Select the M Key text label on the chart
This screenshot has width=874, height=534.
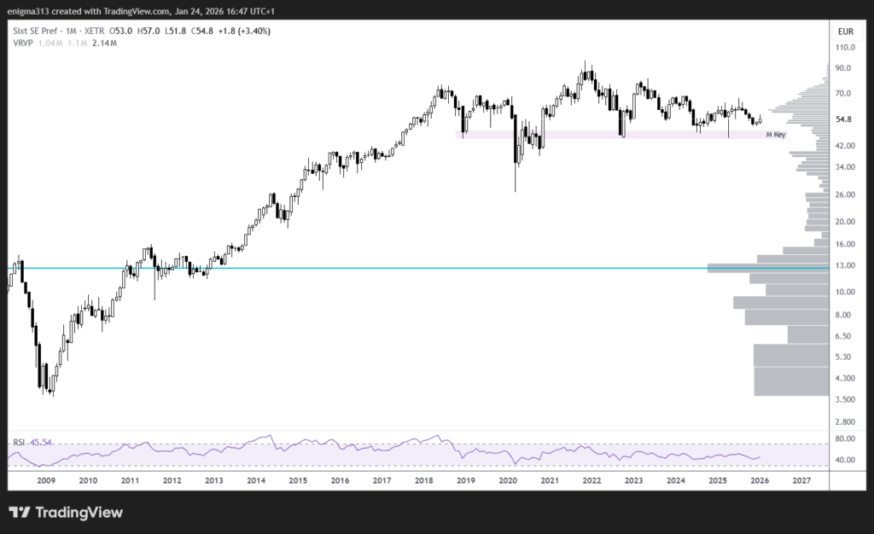[774, 133]
